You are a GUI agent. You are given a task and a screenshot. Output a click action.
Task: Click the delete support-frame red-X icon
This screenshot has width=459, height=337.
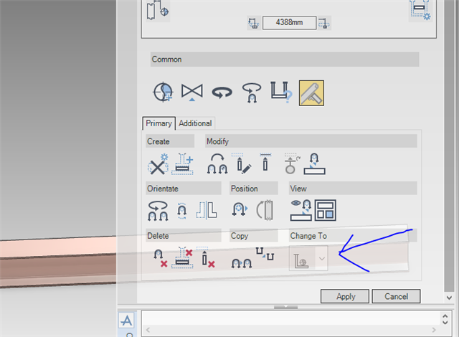(x=182, y=257)
